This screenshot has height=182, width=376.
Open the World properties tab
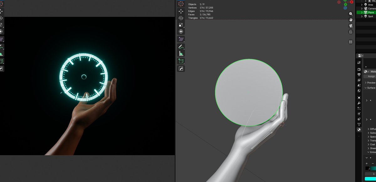coord(359,91)
